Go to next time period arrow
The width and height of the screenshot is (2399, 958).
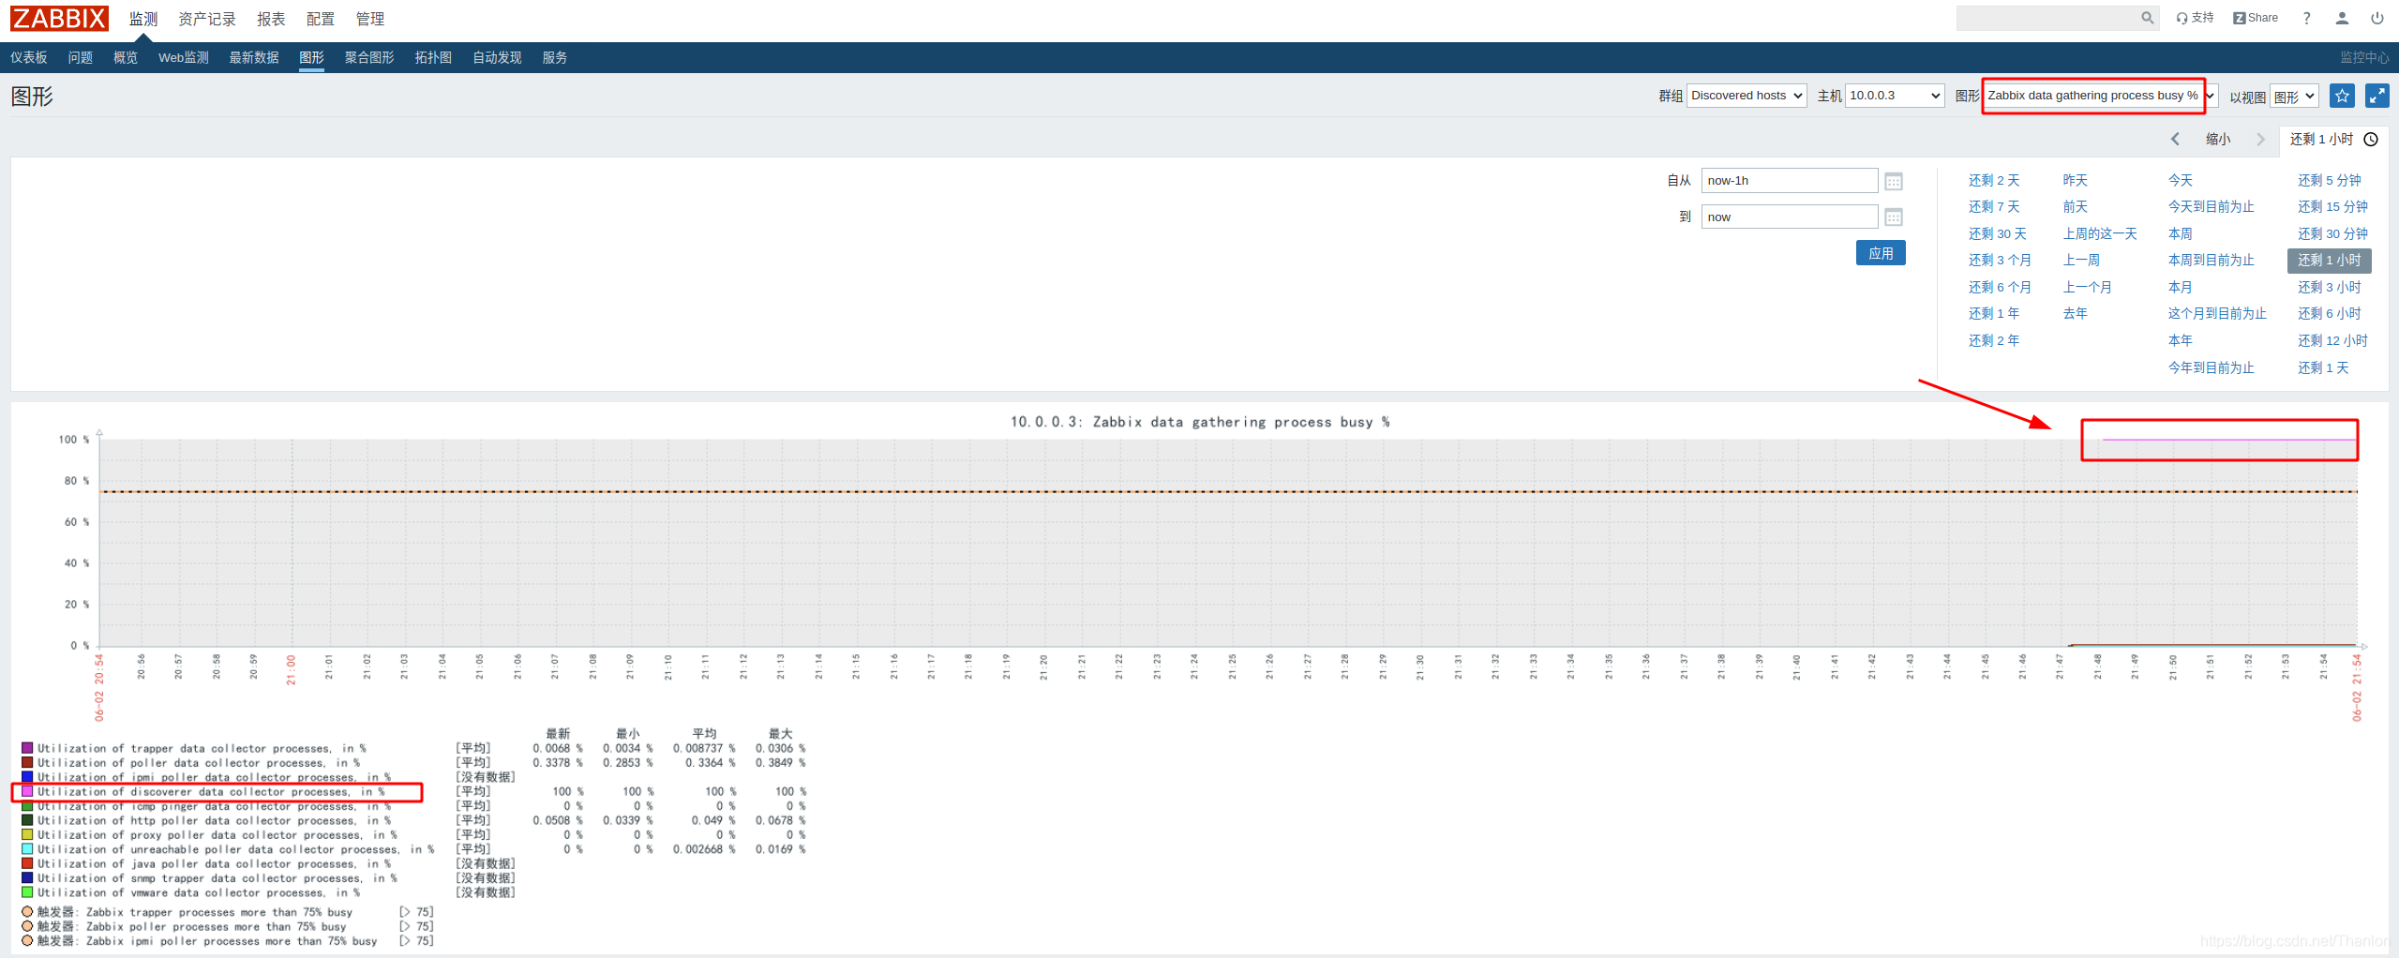2260,139
